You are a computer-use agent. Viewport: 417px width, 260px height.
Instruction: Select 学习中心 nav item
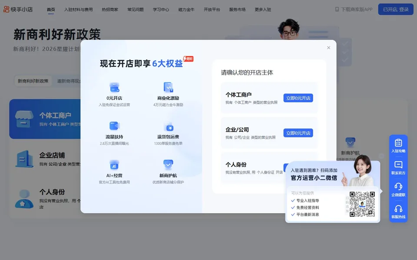tap(161, 10)
